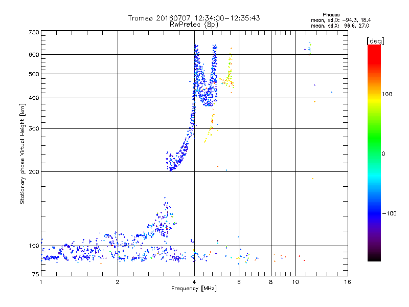Click the x-axis label '8'
Image resolution: width=409 pixels, height=307 pixels.
coord(271,282)
